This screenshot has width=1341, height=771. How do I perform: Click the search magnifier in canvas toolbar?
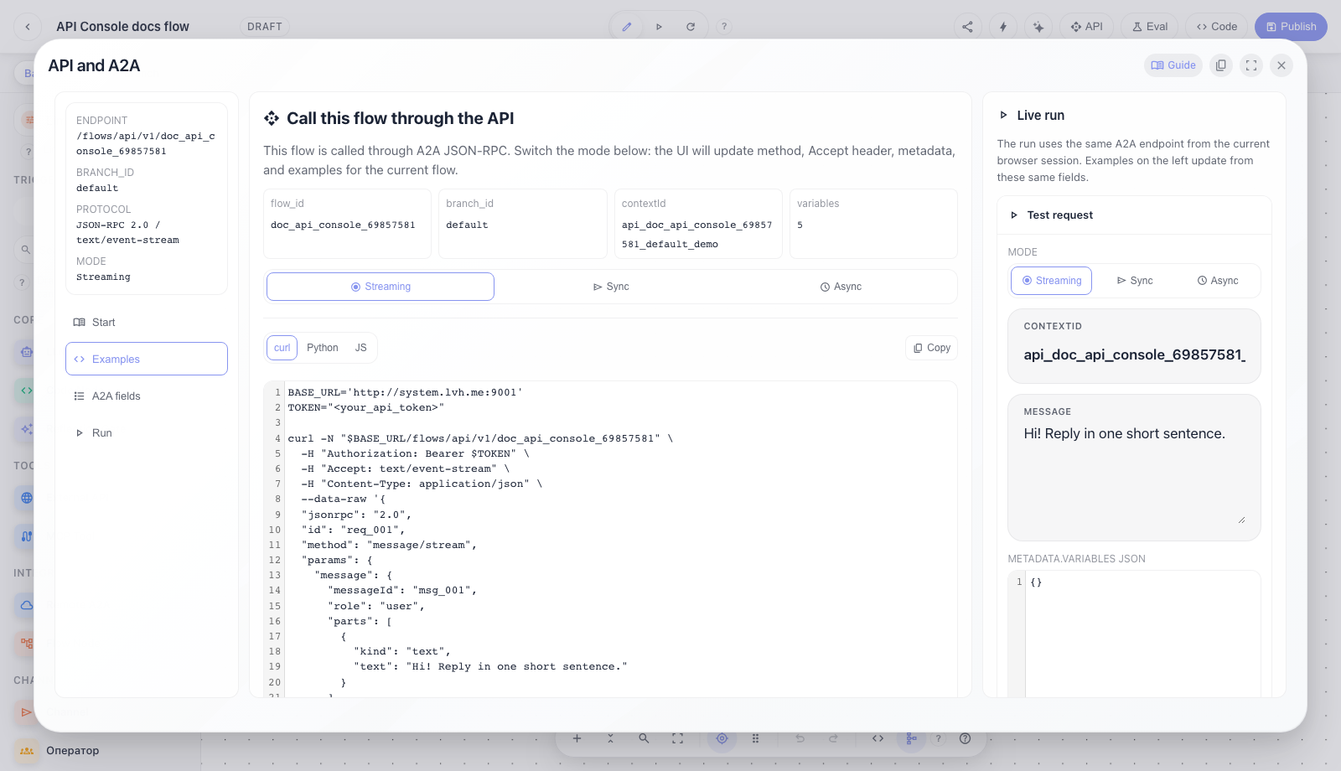pos(644,738)
